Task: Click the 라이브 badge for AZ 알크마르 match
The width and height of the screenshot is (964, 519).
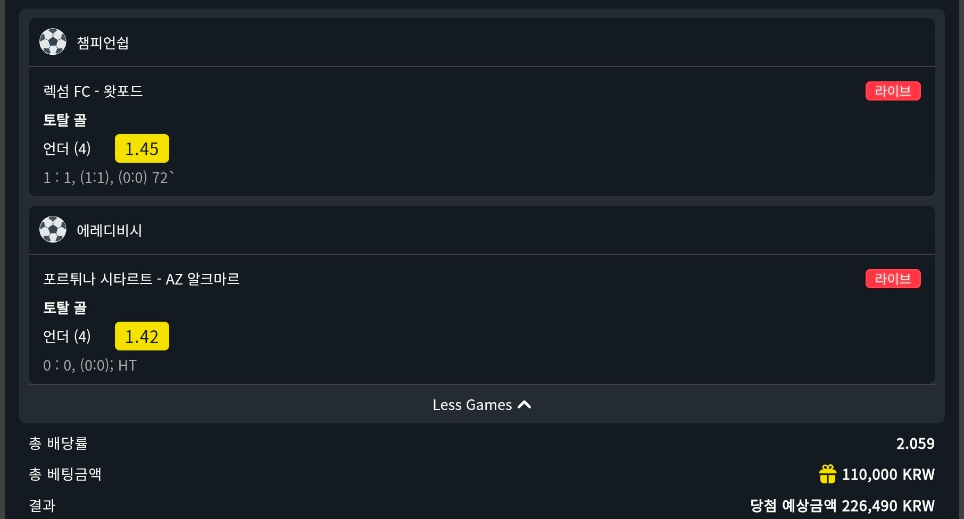Action: pos(893,279)
